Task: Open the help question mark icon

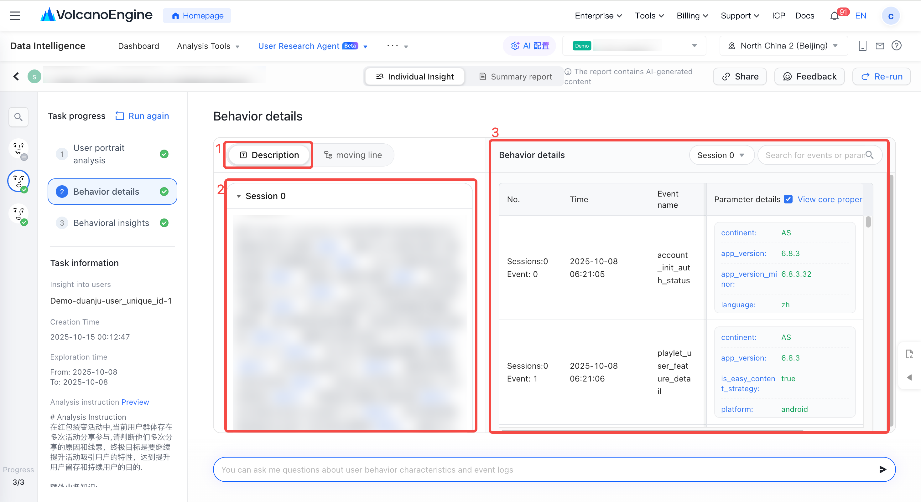Action: [896, 46]
